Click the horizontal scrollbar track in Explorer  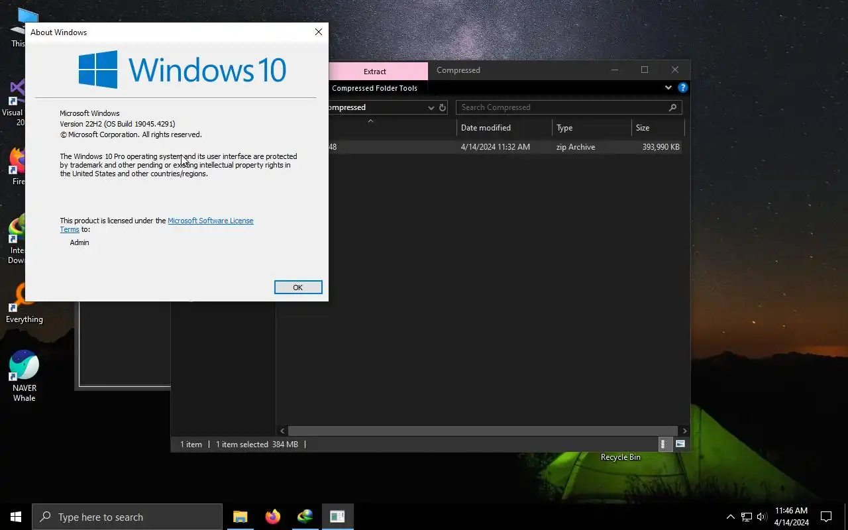pyautogui.click(x=484, y=431)
